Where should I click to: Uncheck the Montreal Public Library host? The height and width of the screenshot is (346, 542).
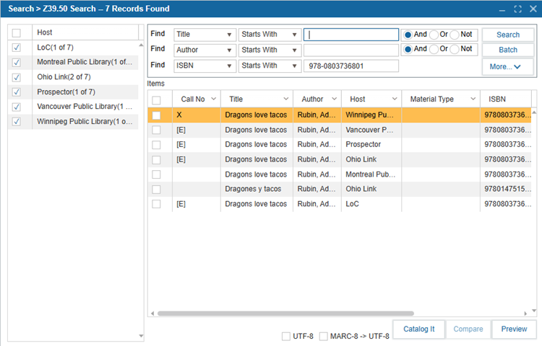tap(17, 63)
